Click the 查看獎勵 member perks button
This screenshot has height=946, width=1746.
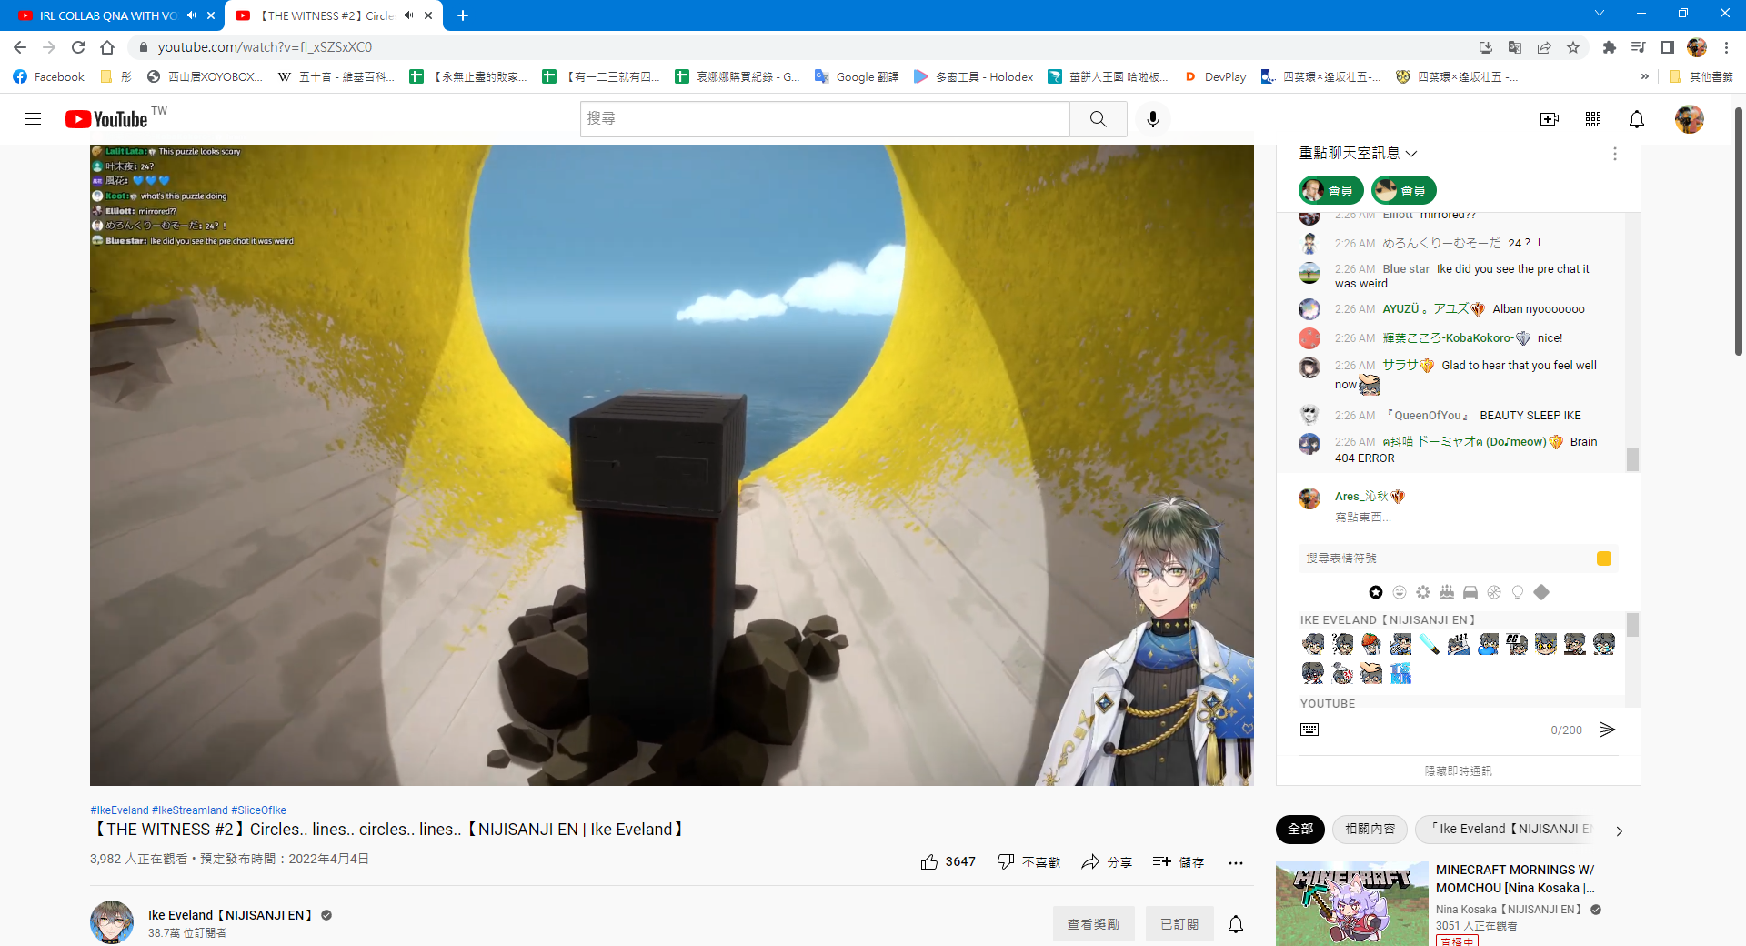coord(1093,924)
